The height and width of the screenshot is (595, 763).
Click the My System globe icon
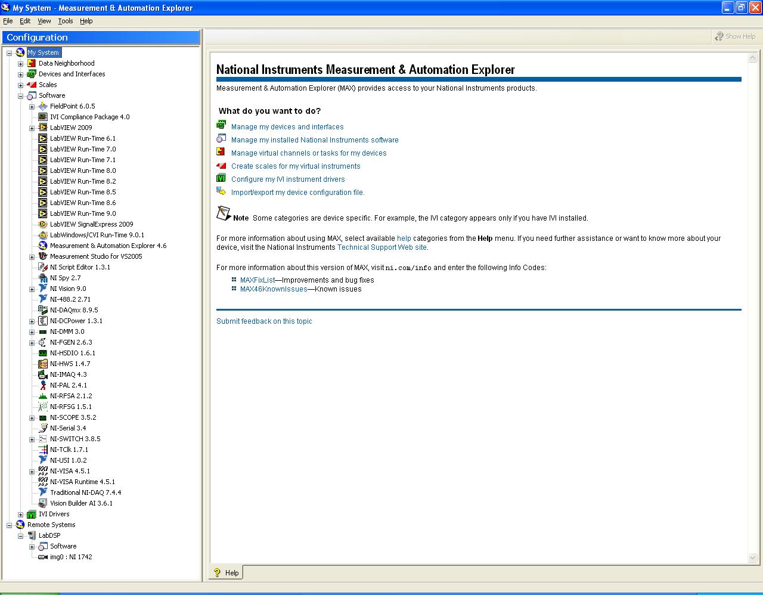coord(20,52)
